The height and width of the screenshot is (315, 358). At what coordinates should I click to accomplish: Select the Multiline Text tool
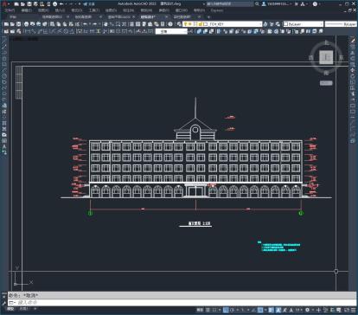(x=4, y=146)
